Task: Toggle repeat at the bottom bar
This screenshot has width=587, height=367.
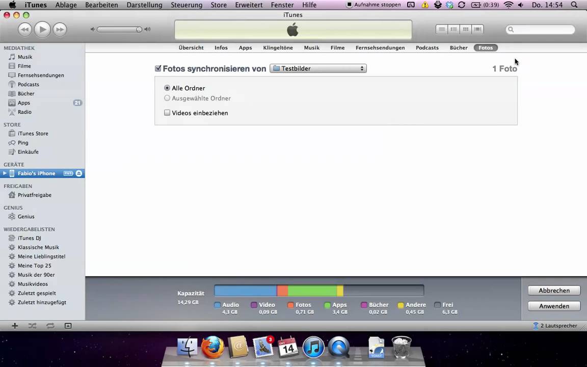Action: click(x=50, y=326)
